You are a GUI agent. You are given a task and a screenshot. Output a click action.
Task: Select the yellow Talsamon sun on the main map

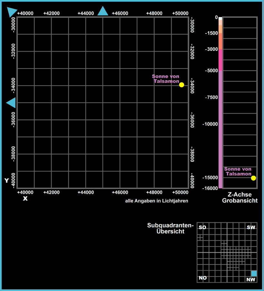tap(181, 85)
